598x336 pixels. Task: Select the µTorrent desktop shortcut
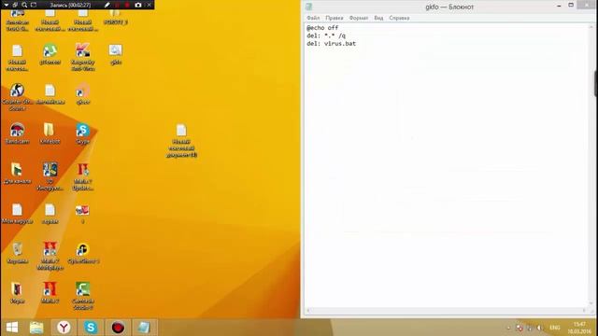point(50,54)
